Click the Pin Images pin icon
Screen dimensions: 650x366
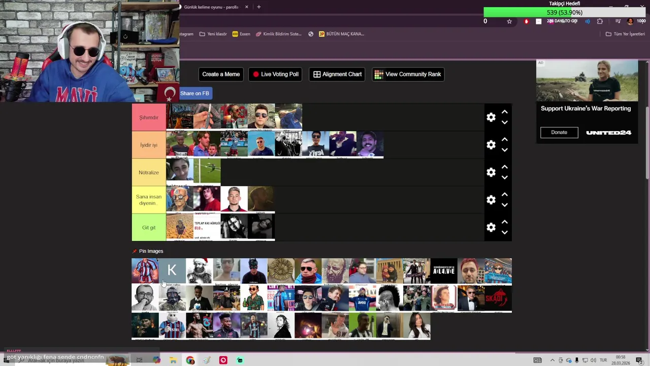click(135, 251)
